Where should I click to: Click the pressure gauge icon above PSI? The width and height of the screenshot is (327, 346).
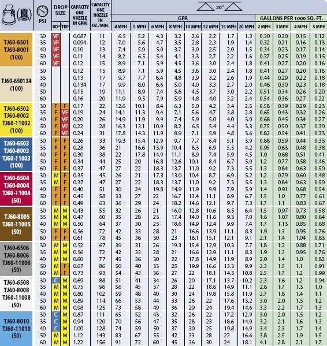(x=42, y=11)
